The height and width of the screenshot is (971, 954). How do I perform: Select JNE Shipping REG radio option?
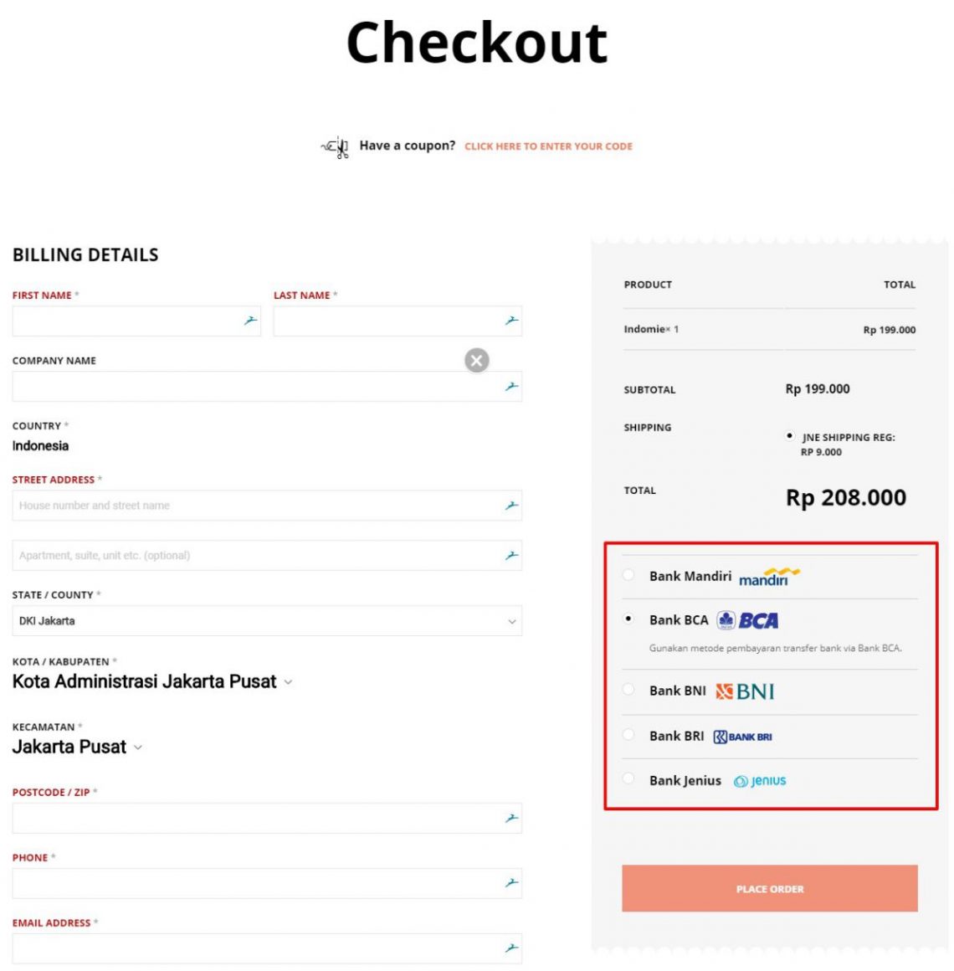pos(788,436)
